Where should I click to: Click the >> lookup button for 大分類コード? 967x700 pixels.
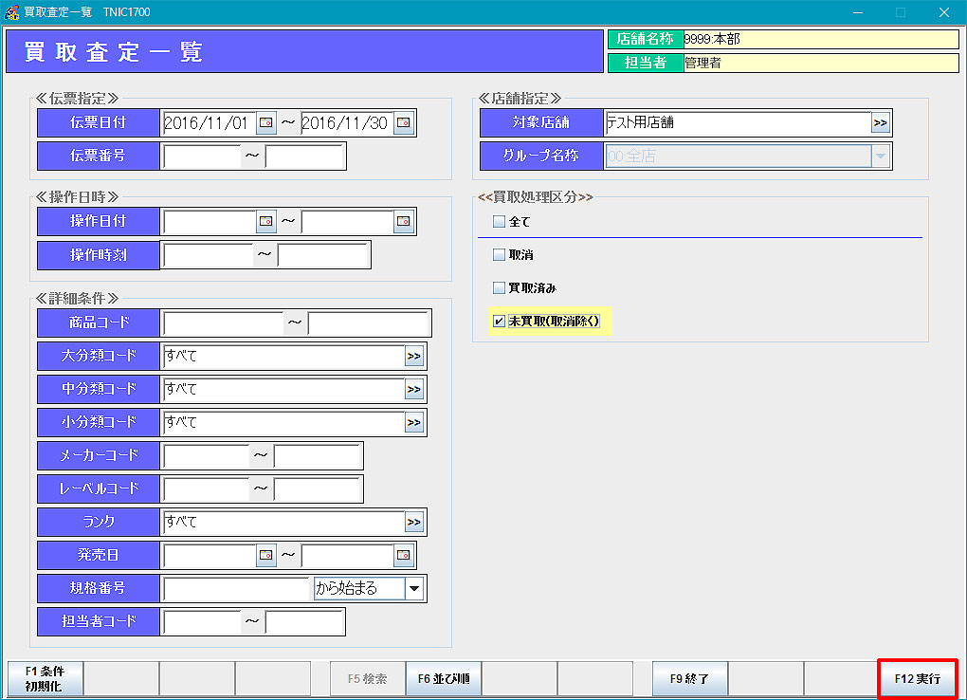414,357
